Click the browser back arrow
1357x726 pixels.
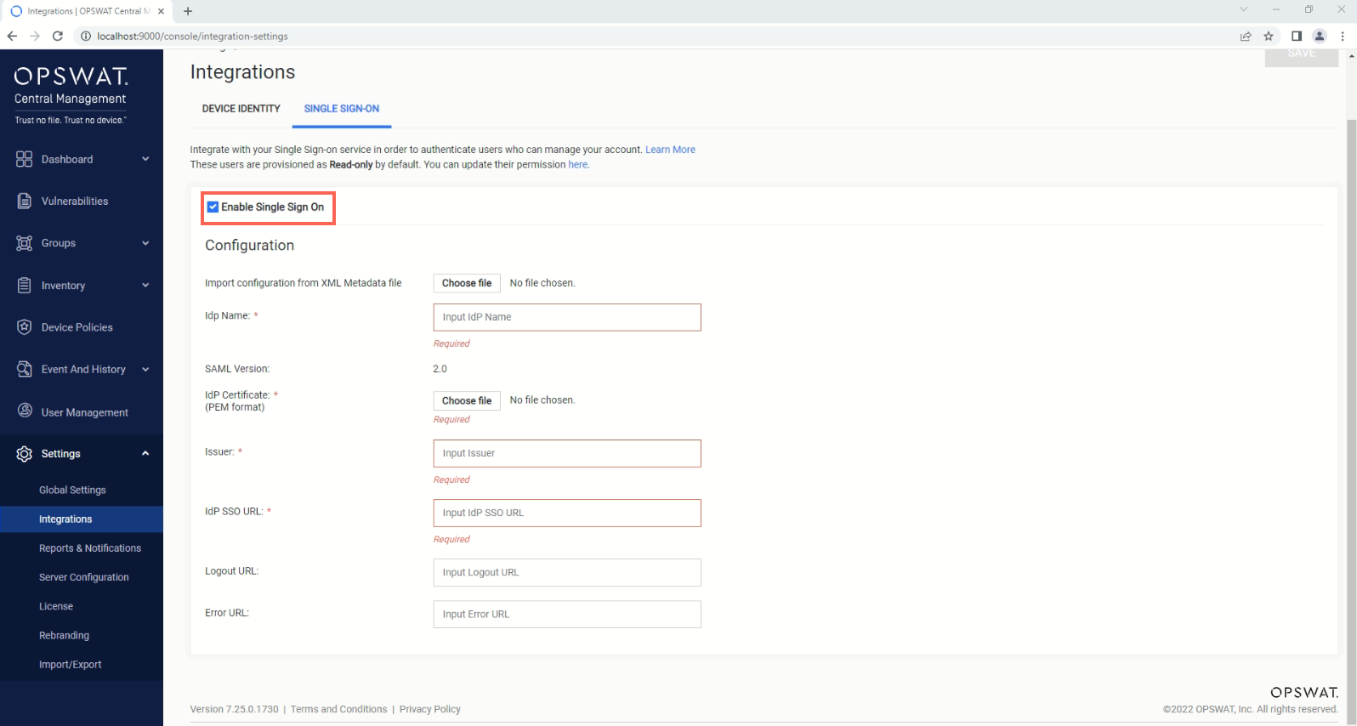click(12, 36)
